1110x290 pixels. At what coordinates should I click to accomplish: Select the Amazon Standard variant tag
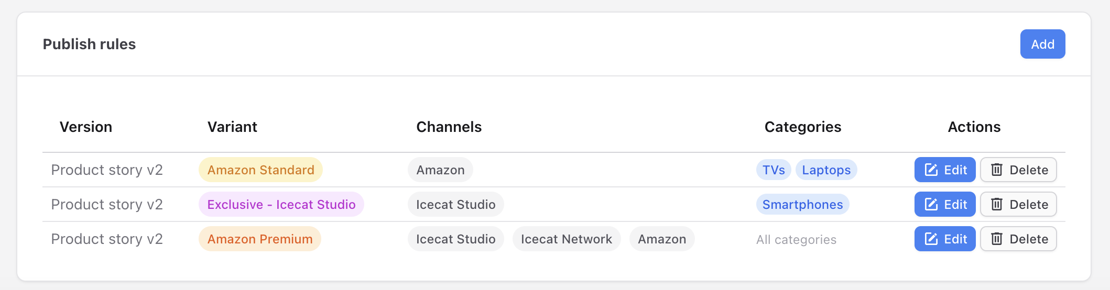click(260, 170)
